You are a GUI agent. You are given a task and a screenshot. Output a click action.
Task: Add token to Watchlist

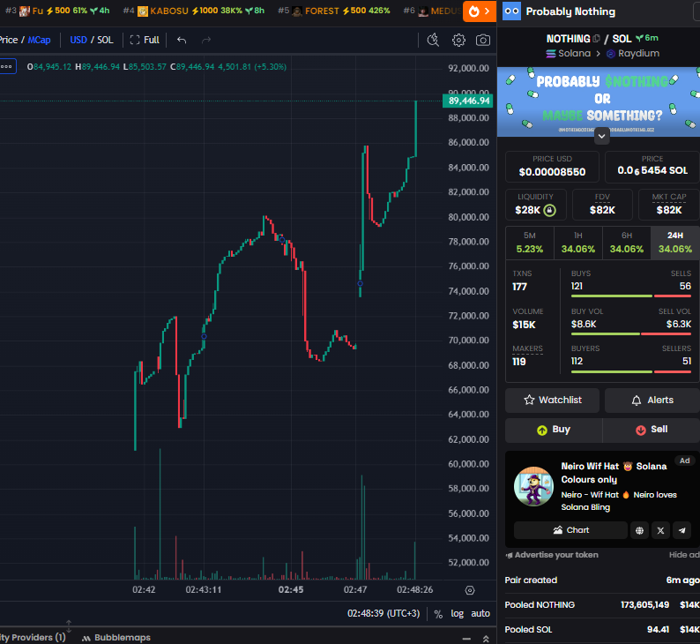pyautogui.click(x=552, y=401)
